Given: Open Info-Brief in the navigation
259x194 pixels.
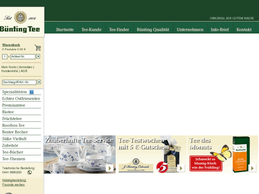Looking at the screenshot, I should tap(220, 30).
